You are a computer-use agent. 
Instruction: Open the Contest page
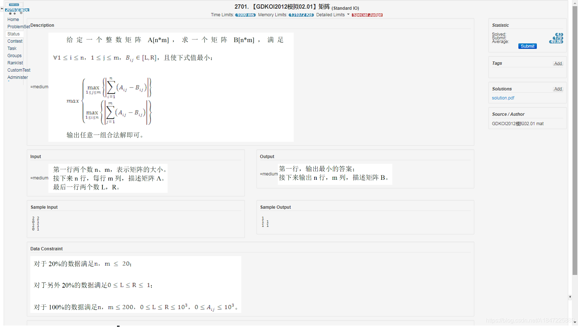coord(15,41)
